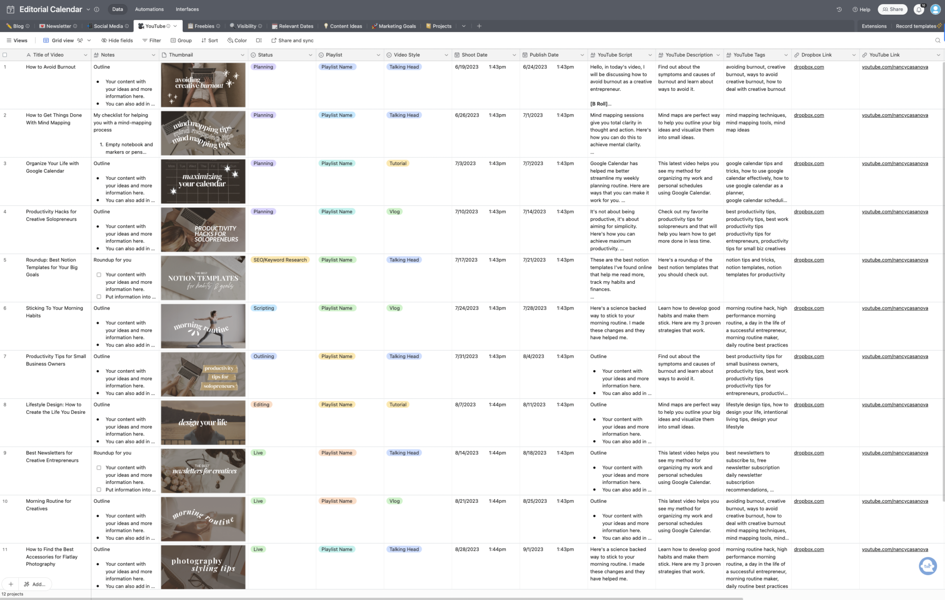Expand Notes column menu

(x=154, y=55)
